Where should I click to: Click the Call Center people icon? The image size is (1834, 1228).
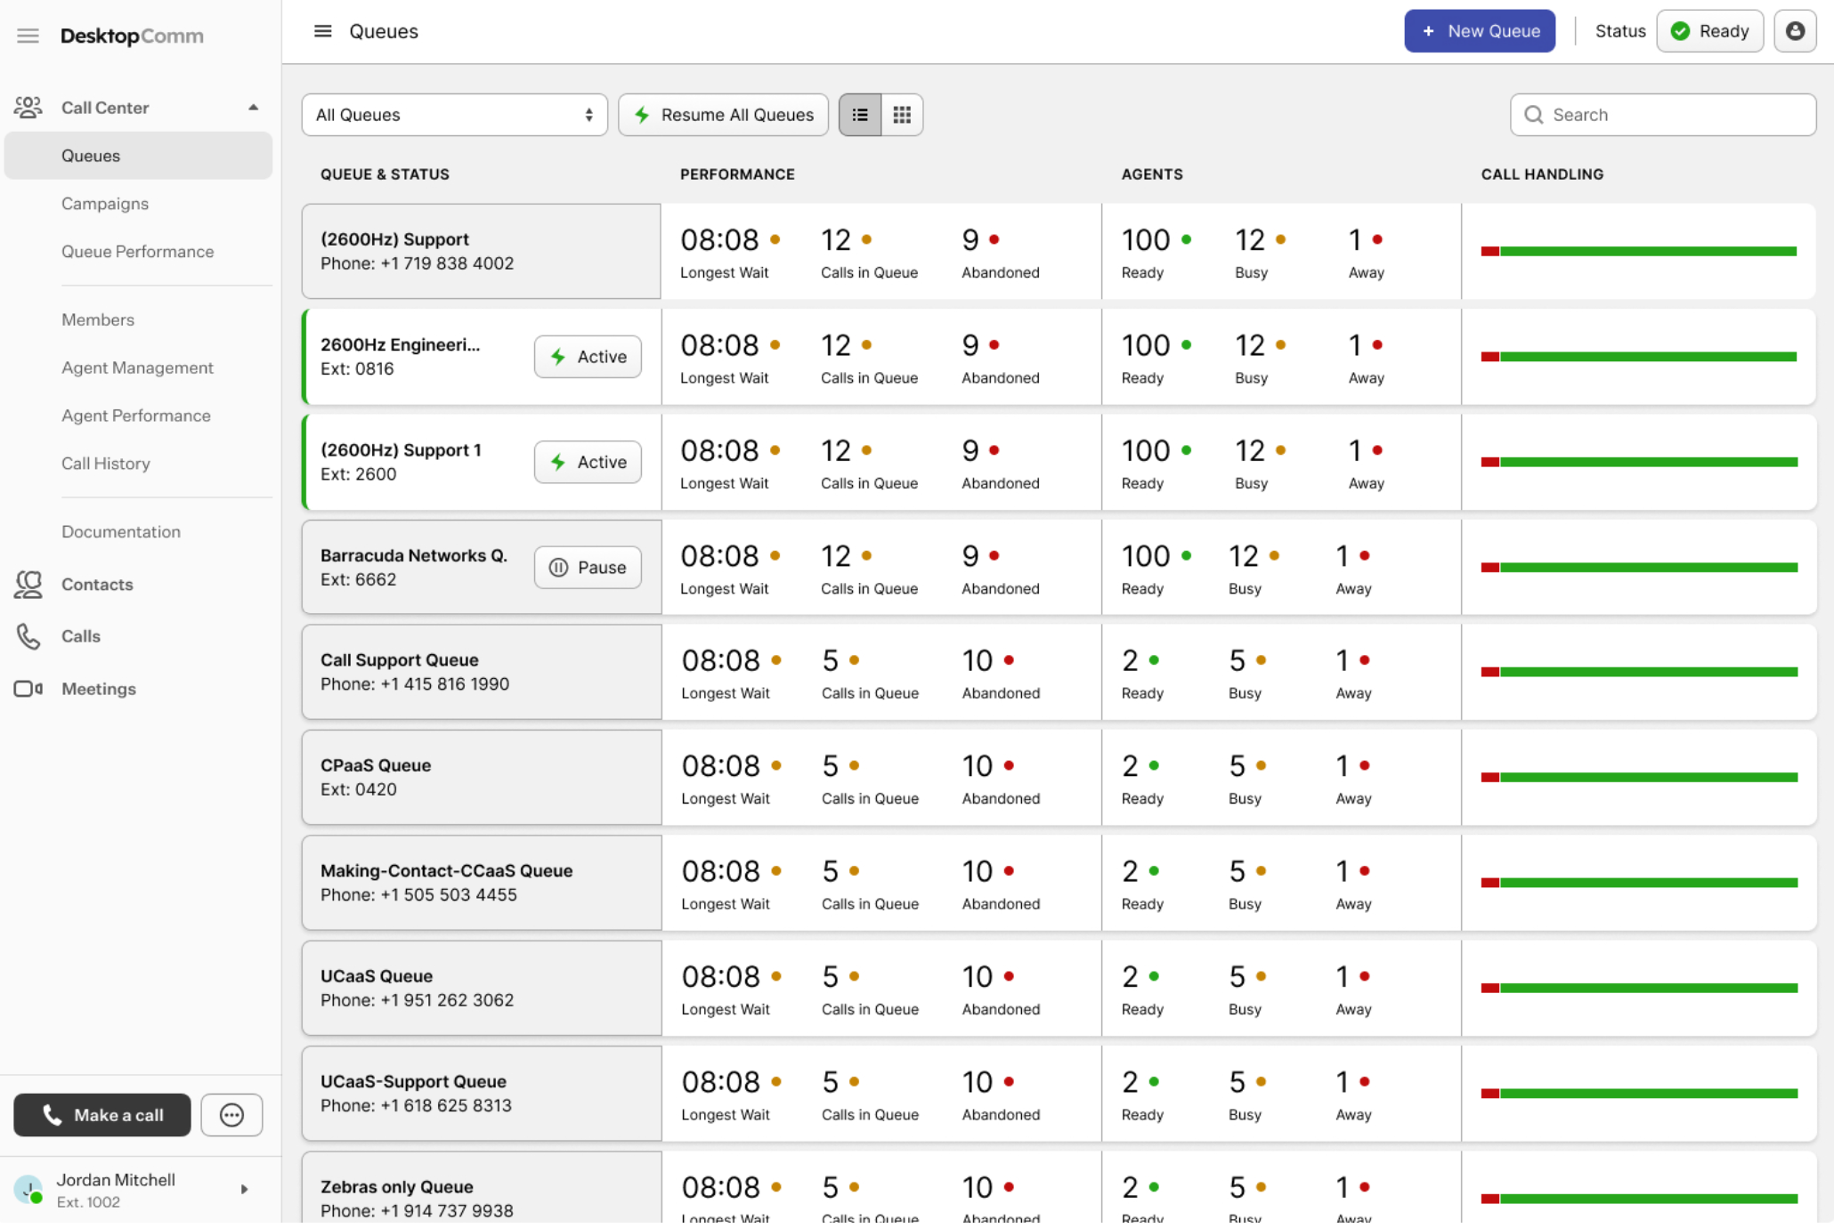[28, 108]
